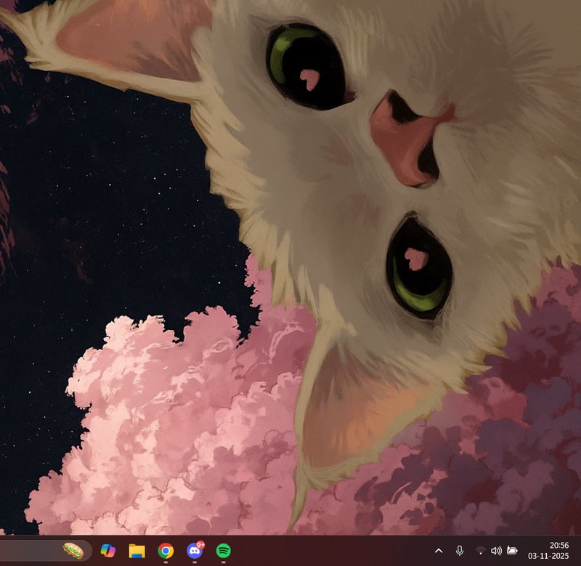Show hidden icons with the tray chevron
581x566 pixels.
pos(439,551)
